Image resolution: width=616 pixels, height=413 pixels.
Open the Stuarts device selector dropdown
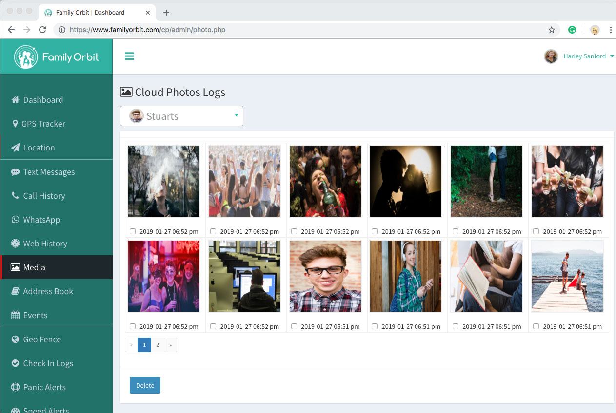click(181, 116)
